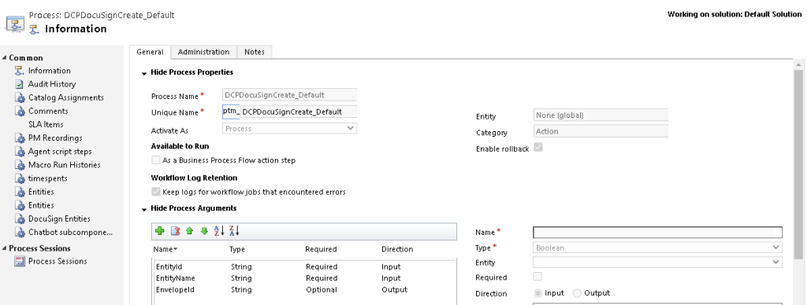
Task: Click the Process Name field
Action: [289, 95]
